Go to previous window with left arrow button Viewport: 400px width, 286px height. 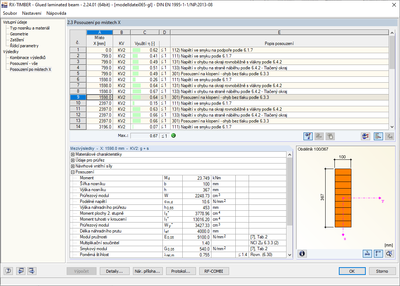tap(21, 271)
